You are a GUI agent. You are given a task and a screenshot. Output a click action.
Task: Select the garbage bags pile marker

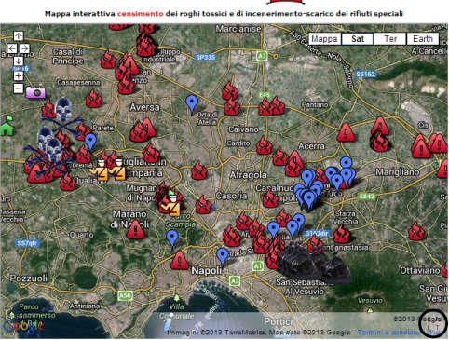314,263
